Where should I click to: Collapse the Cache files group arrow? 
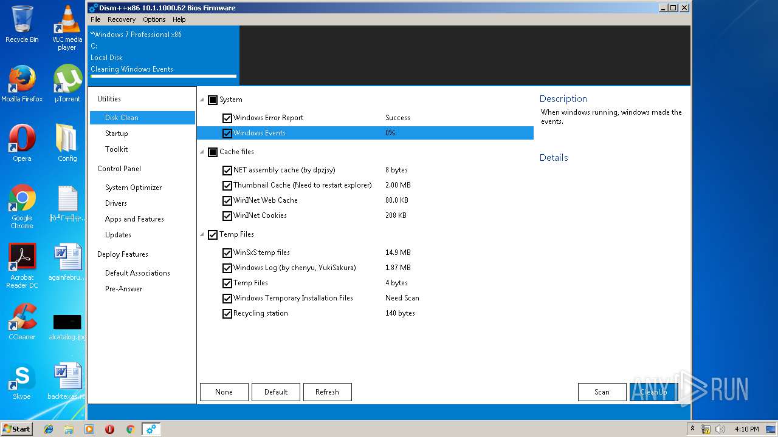(202, 152)
